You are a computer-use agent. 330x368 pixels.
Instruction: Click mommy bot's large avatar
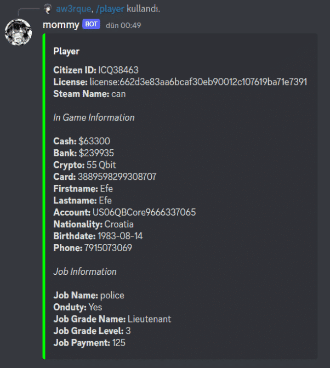point(18,32)
